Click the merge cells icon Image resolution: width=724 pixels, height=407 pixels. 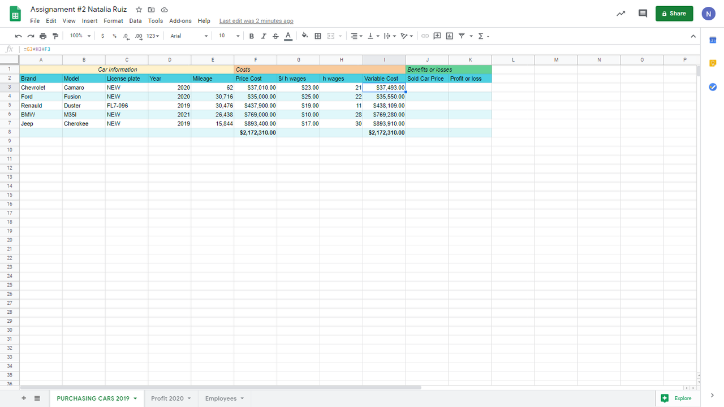coord(331,36)
